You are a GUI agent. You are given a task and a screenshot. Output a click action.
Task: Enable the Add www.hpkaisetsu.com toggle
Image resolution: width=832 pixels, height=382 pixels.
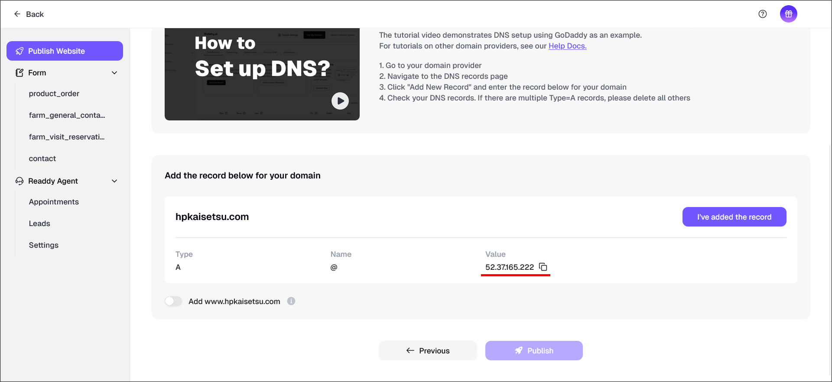[x=173, y=301]
